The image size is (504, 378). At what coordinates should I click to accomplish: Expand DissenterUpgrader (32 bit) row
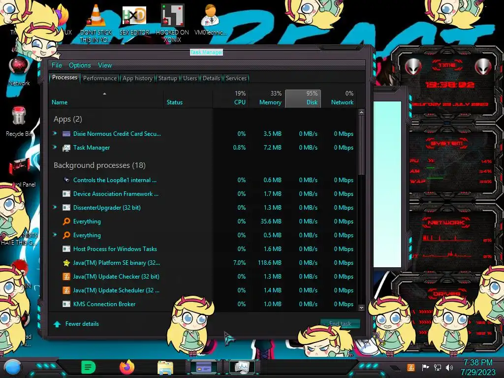tap(55, 207)
